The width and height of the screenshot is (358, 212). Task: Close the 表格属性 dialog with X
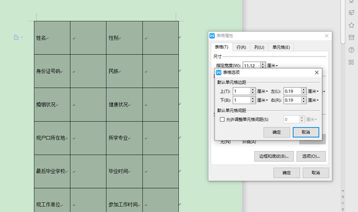pos(327,36)
